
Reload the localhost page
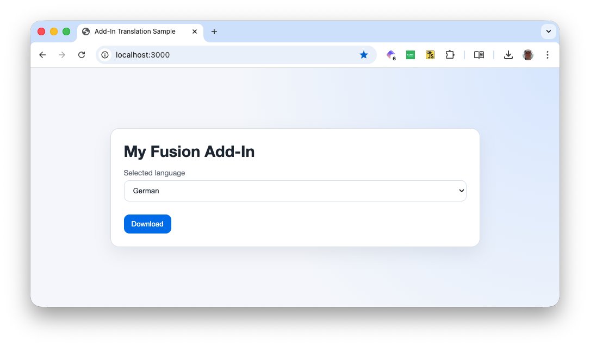pos(82,55)
